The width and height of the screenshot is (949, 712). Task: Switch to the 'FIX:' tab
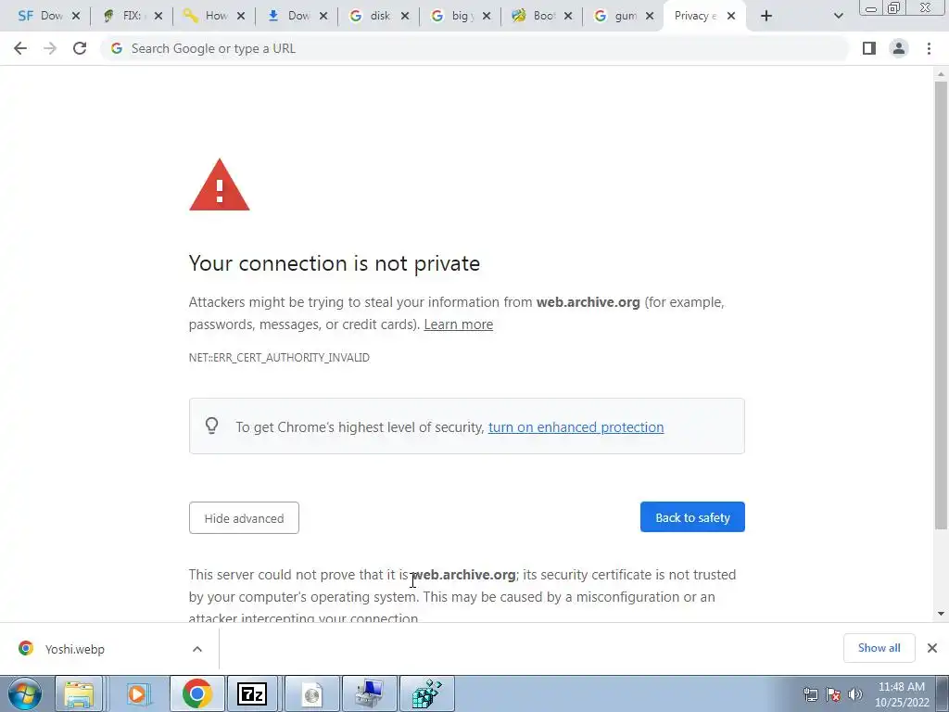pos(130,16)
